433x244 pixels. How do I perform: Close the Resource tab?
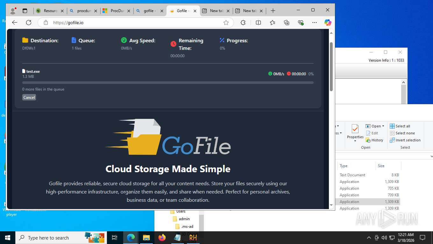tap(62, 11)
